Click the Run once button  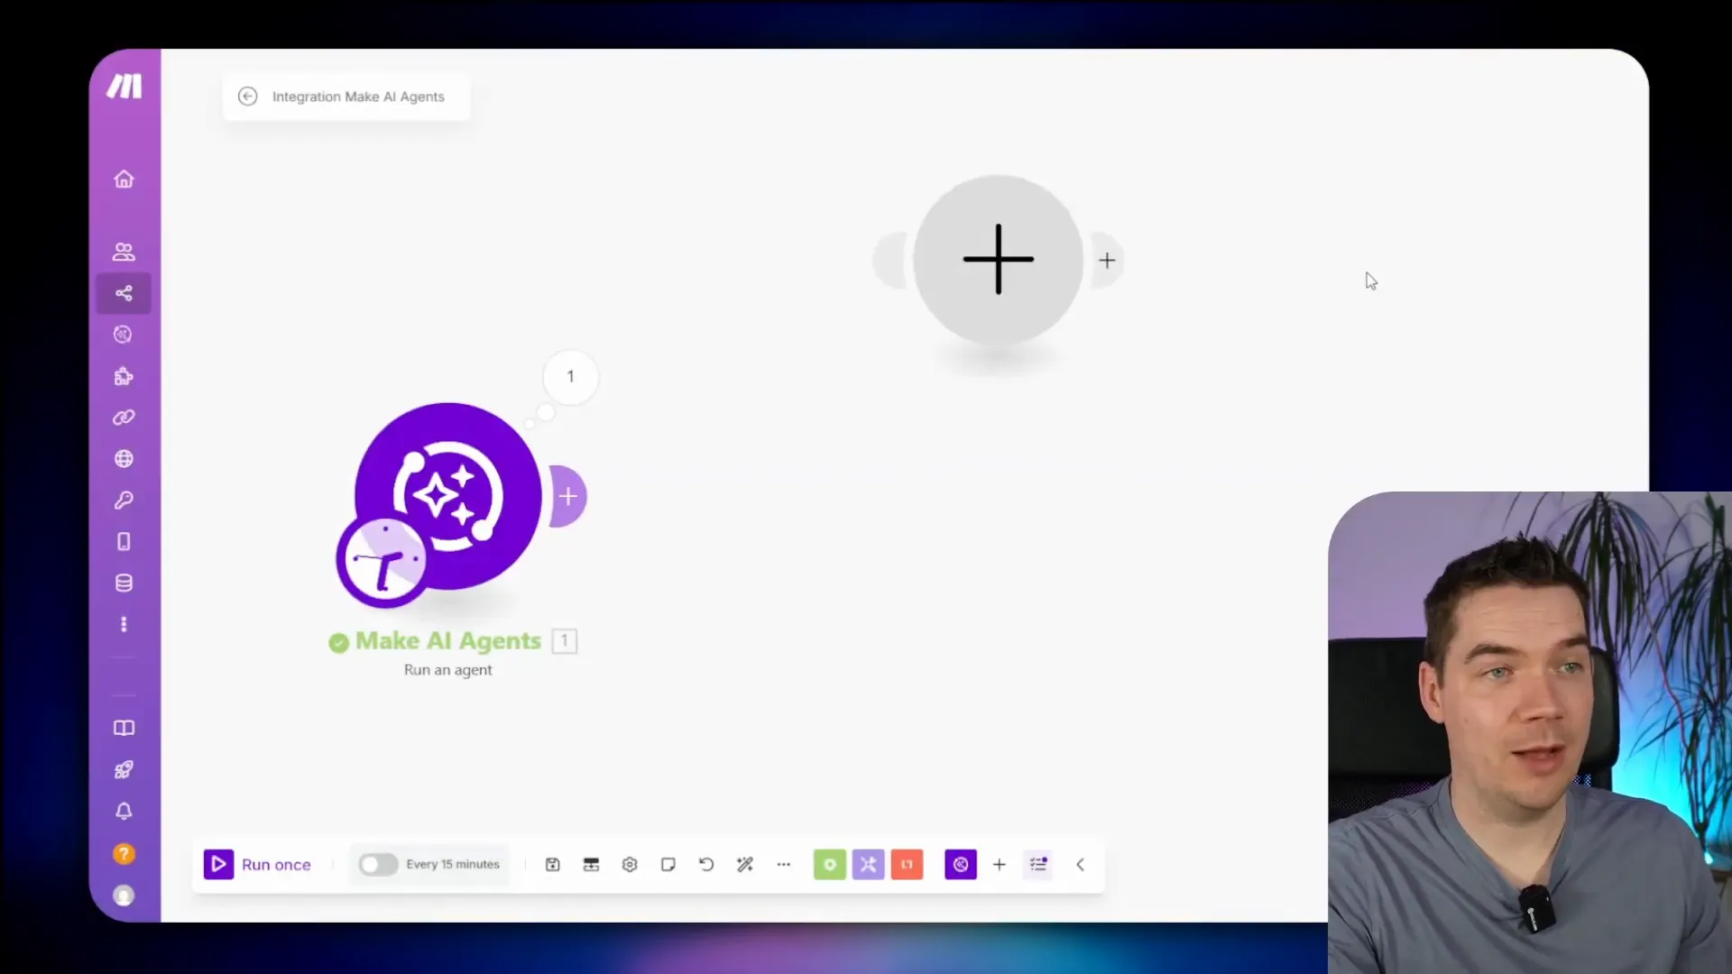(x=258, y=864)
